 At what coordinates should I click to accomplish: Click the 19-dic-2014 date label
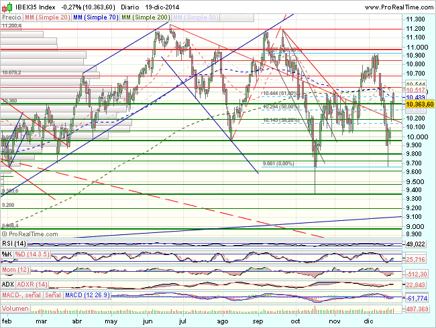pos(162,7)
